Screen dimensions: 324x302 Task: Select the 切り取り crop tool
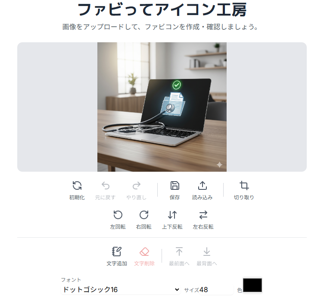click(244, 186)
